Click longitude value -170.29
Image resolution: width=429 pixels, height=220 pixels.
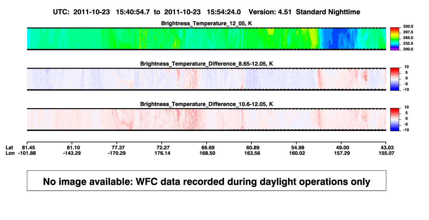[x=117, y=153]
